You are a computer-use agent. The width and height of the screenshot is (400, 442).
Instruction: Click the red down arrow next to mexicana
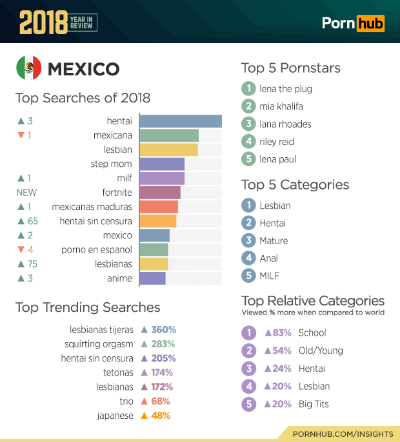[x=21, y=135]
